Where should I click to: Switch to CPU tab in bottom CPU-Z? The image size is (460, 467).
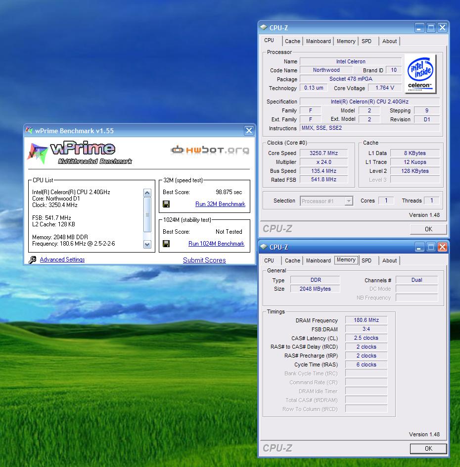click(x=269, y=260)
